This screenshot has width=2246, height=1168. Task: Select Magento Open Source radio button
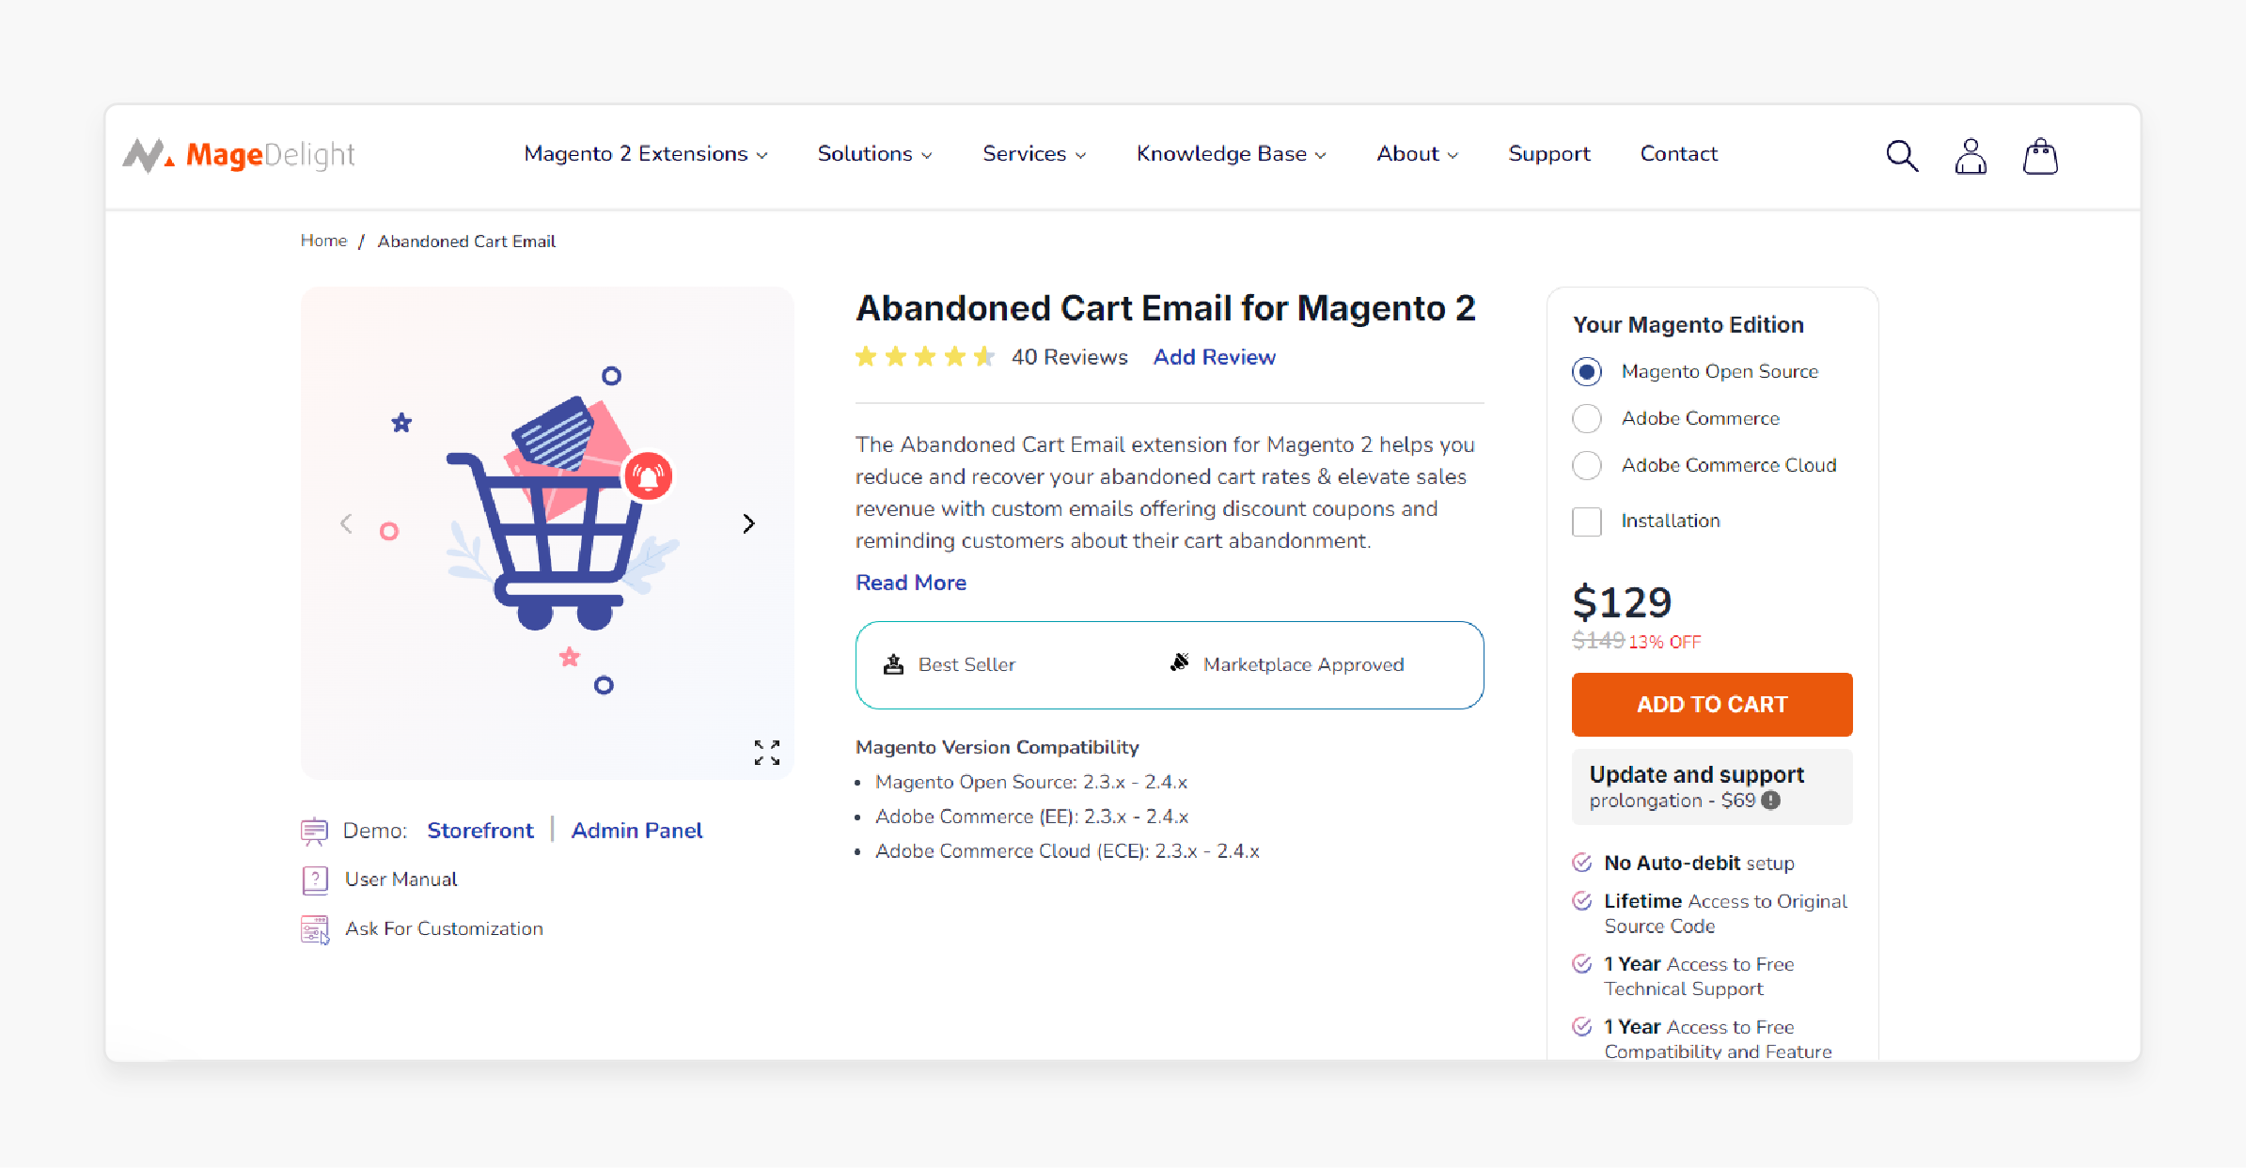pos(1585,371)
